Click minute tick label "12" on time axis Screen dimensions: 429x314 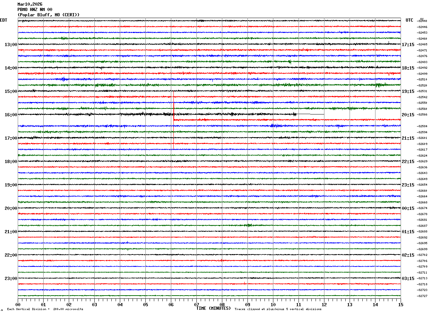[324, 305]
